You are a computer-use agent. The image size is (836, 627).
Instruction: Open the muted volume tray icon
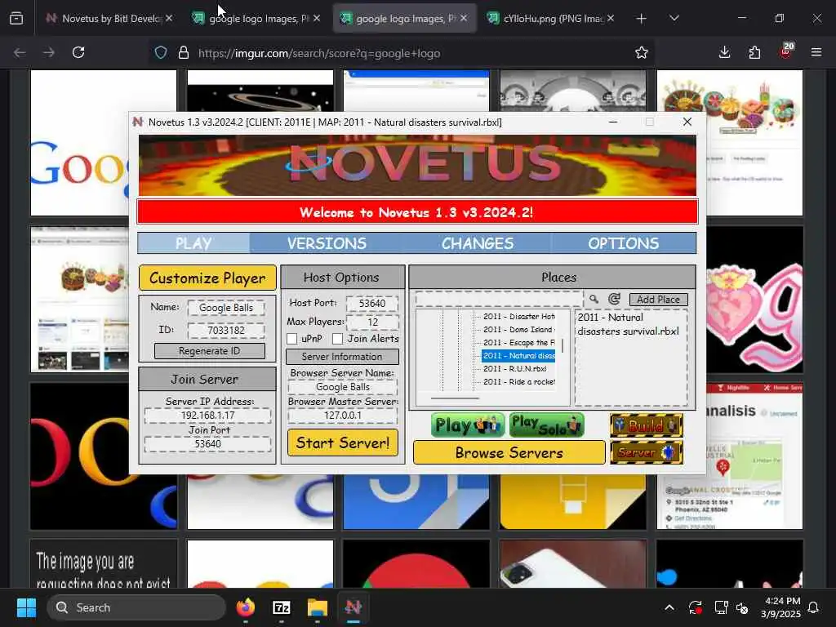(x=741, y=607)
